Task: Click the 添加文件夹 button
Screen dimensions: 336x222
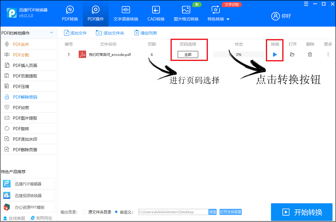Action: click(110, 33)
